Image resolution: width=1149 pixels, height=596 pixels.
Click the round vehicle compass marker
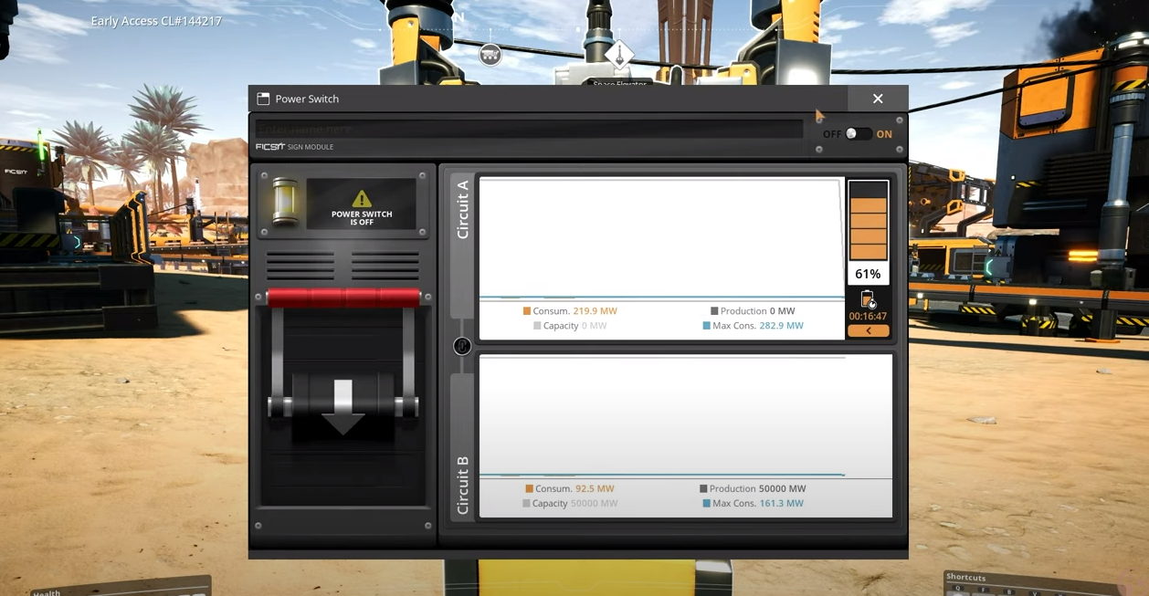click(x=490, y=55)
